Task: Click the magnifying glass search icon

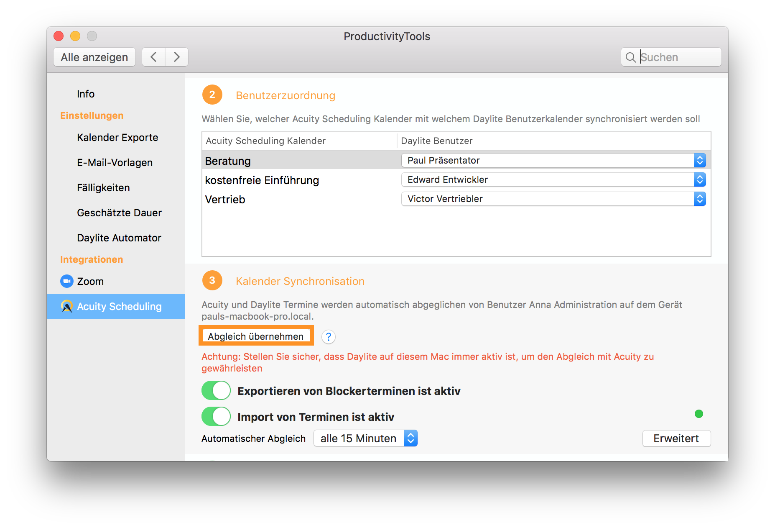Action: click(x=630, y=57)
